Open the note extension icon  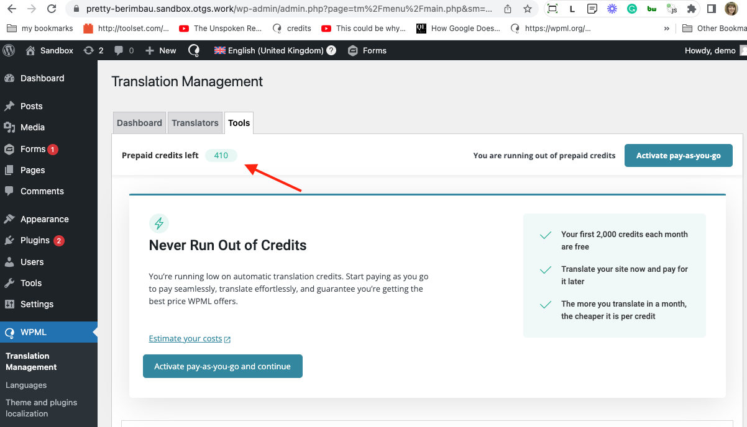592,9
